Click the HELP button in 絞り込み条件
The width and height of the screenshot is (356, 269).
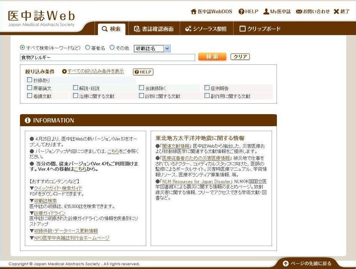[x=143, y=72]
